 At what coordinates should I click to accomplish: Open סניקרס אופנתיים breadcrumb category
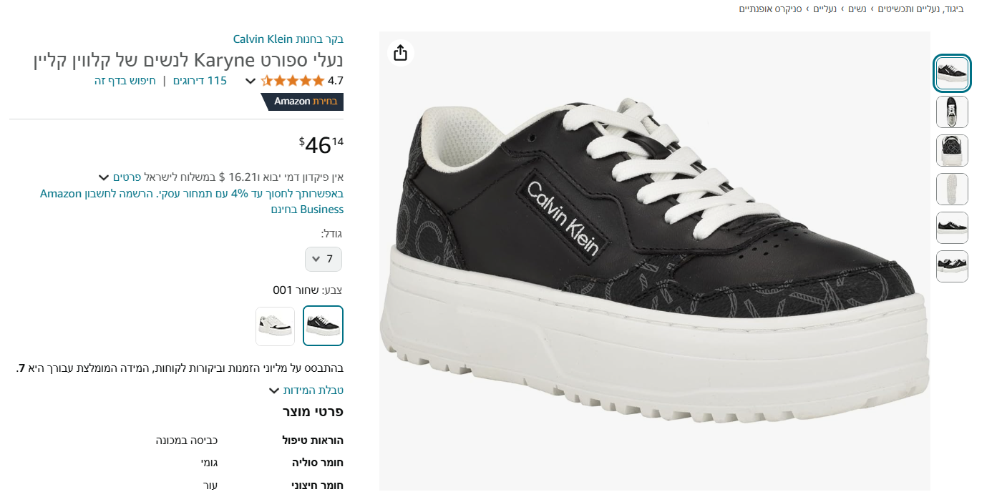770,9
